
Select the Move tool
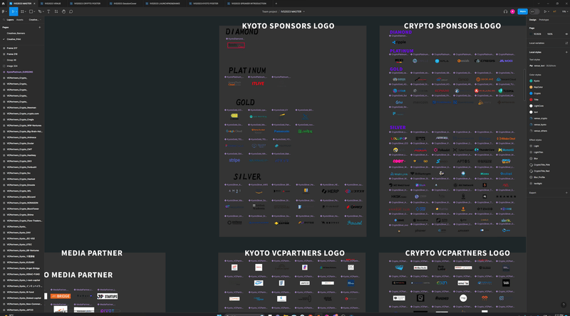coord(13,11)
